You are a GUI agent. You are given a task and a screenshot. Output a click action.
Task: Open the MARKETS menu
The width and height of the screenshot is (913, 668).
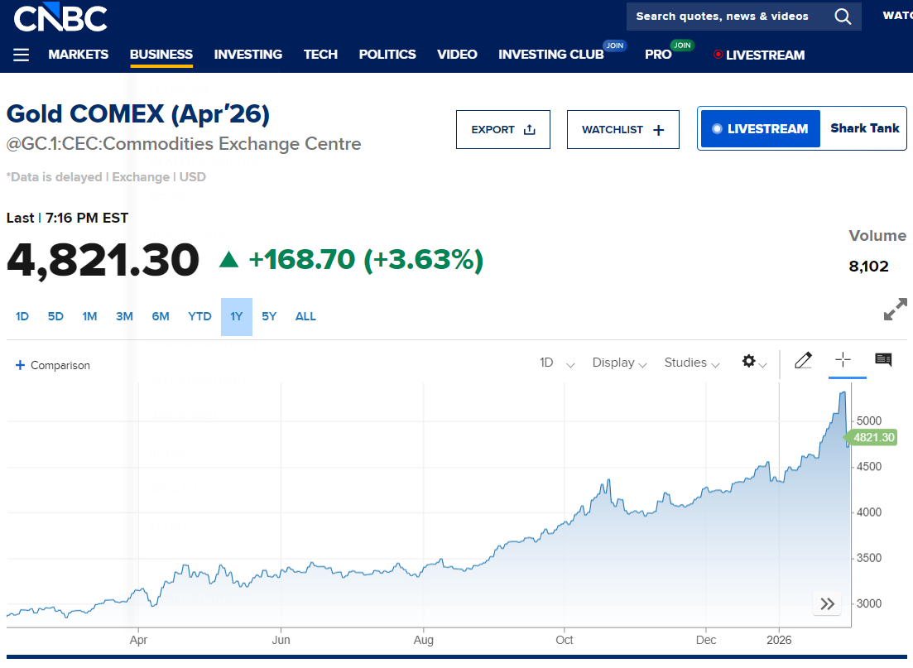tap(78, 55)
